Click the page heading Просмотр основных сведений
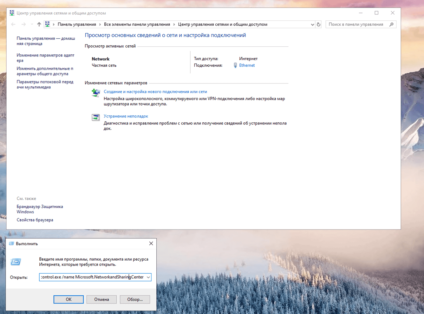This screenshot has width=424, height=314. (x=165, y=35)
